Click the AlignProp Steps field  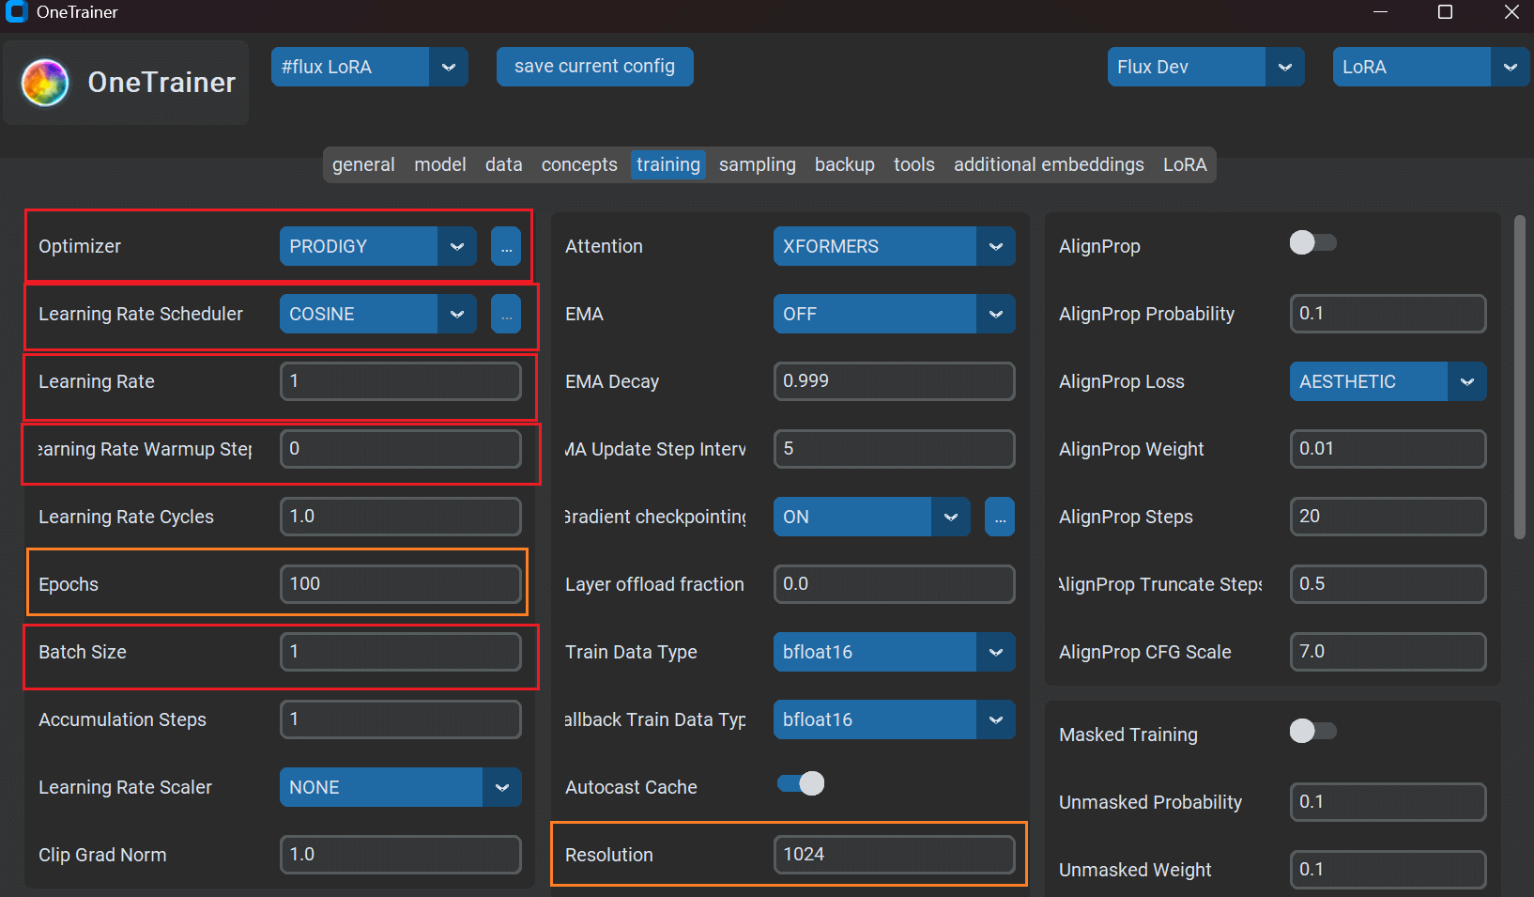click(1388, 517)
